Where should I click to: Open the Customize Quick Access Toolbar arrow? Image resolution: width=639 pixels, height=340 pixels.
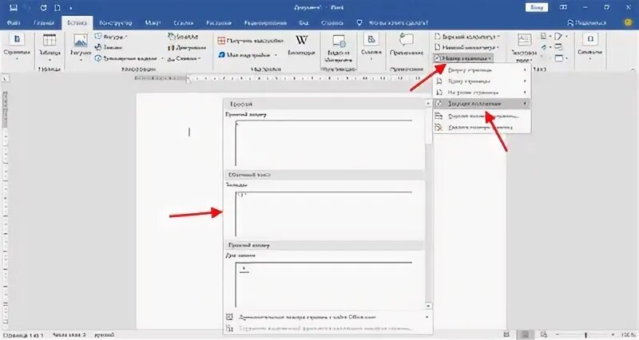tap(71, 8)
